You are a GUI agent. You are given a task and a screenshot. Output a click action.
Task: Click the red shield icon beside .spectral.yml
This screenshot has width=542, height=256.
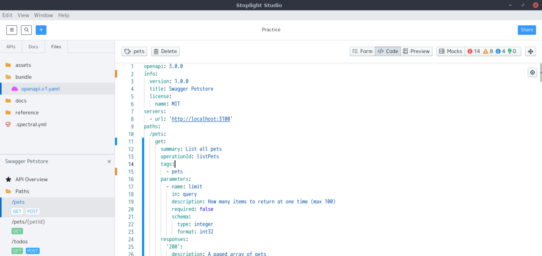click(8, 124)
